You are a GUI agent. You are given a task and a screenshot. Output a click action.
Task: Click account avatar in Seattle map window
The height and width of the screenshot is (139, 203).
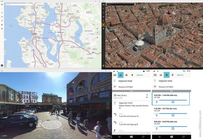point(2,66)
